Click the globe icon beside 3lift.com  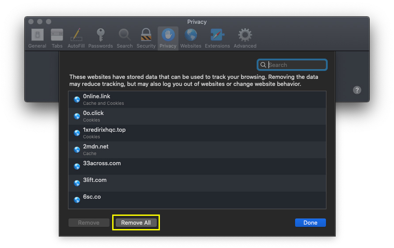click(x=77, y=183)
